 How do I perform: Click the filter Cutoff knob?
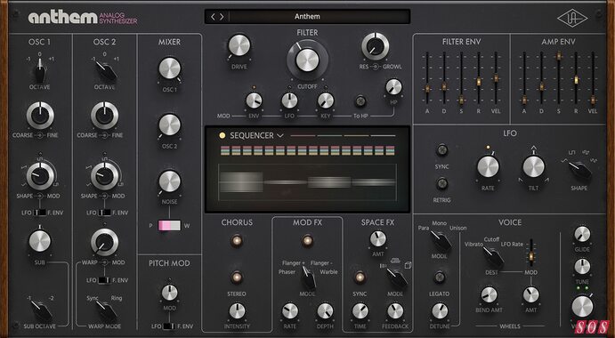click(307, 60)
